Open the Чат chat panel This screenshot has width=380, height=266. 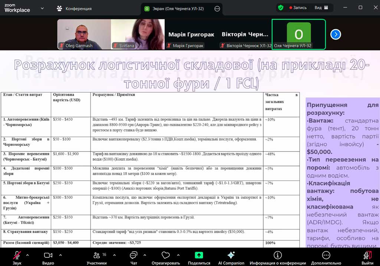coord(134,256)
